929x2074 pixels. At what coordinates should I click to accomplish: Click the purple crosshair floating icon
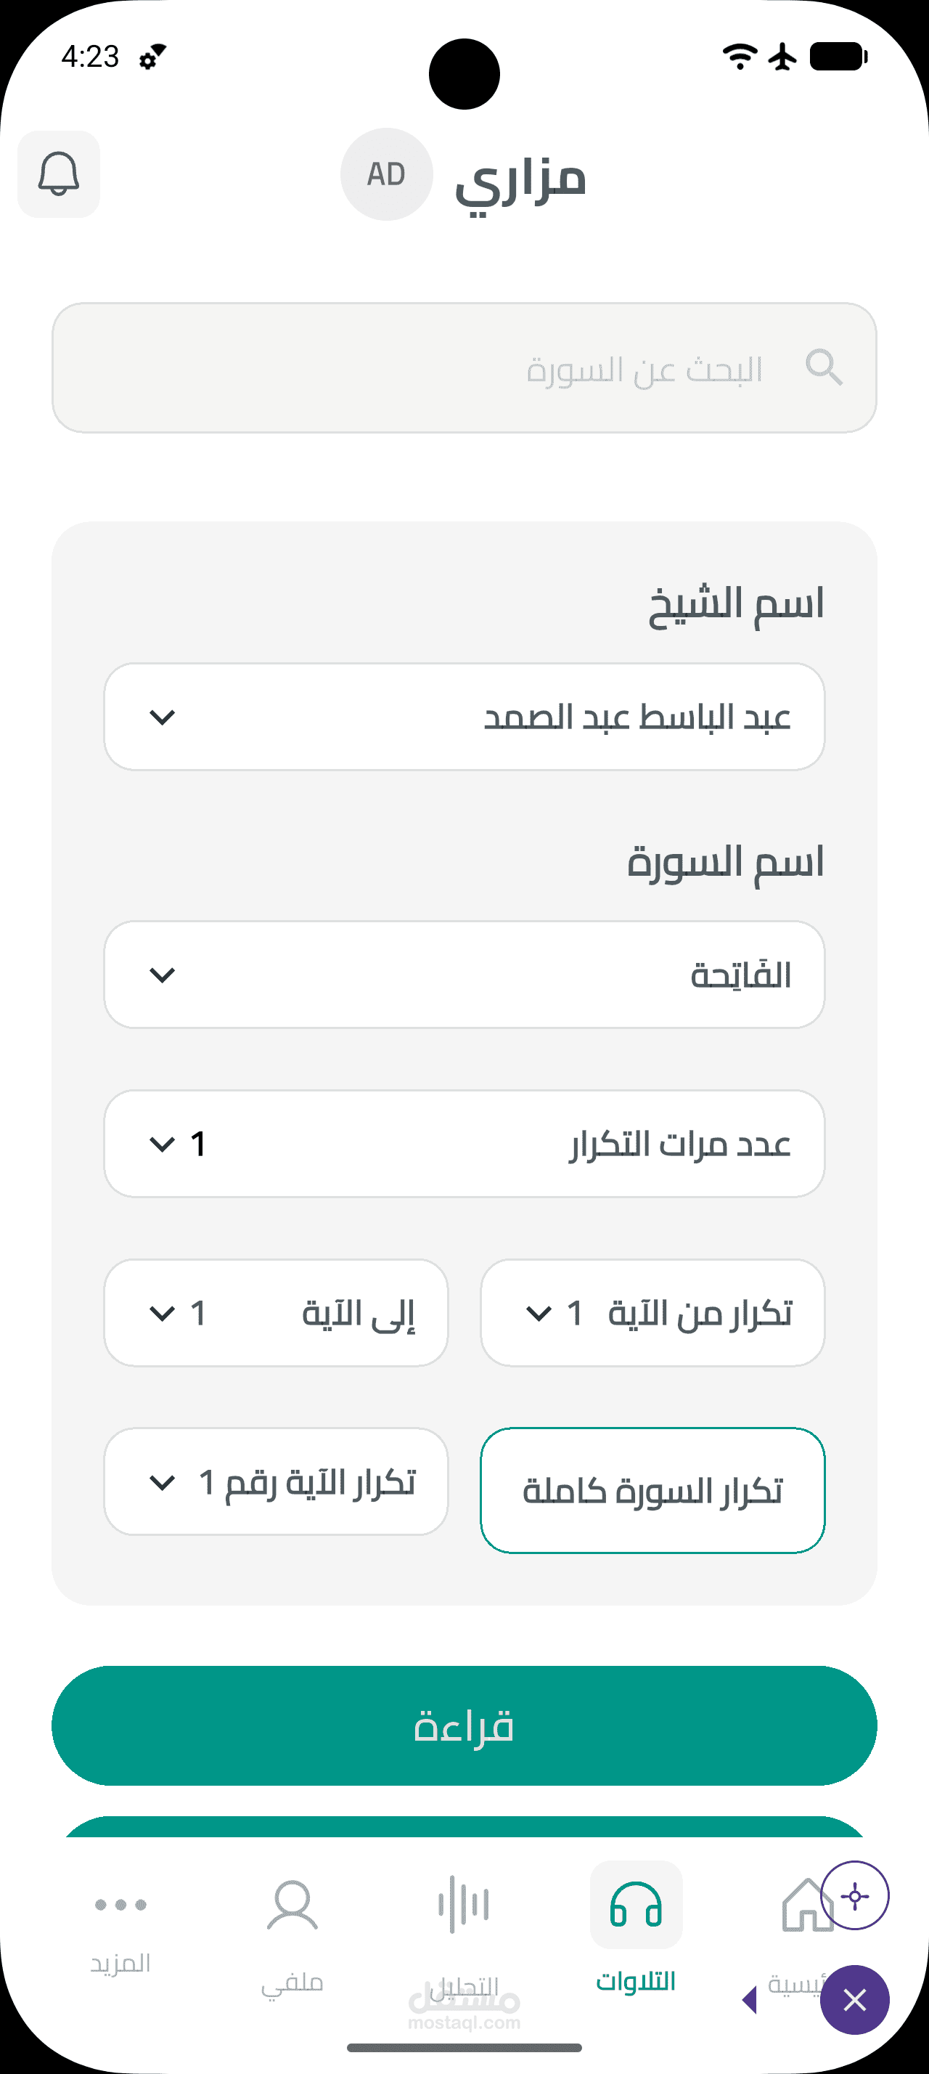coord(854,1896)
